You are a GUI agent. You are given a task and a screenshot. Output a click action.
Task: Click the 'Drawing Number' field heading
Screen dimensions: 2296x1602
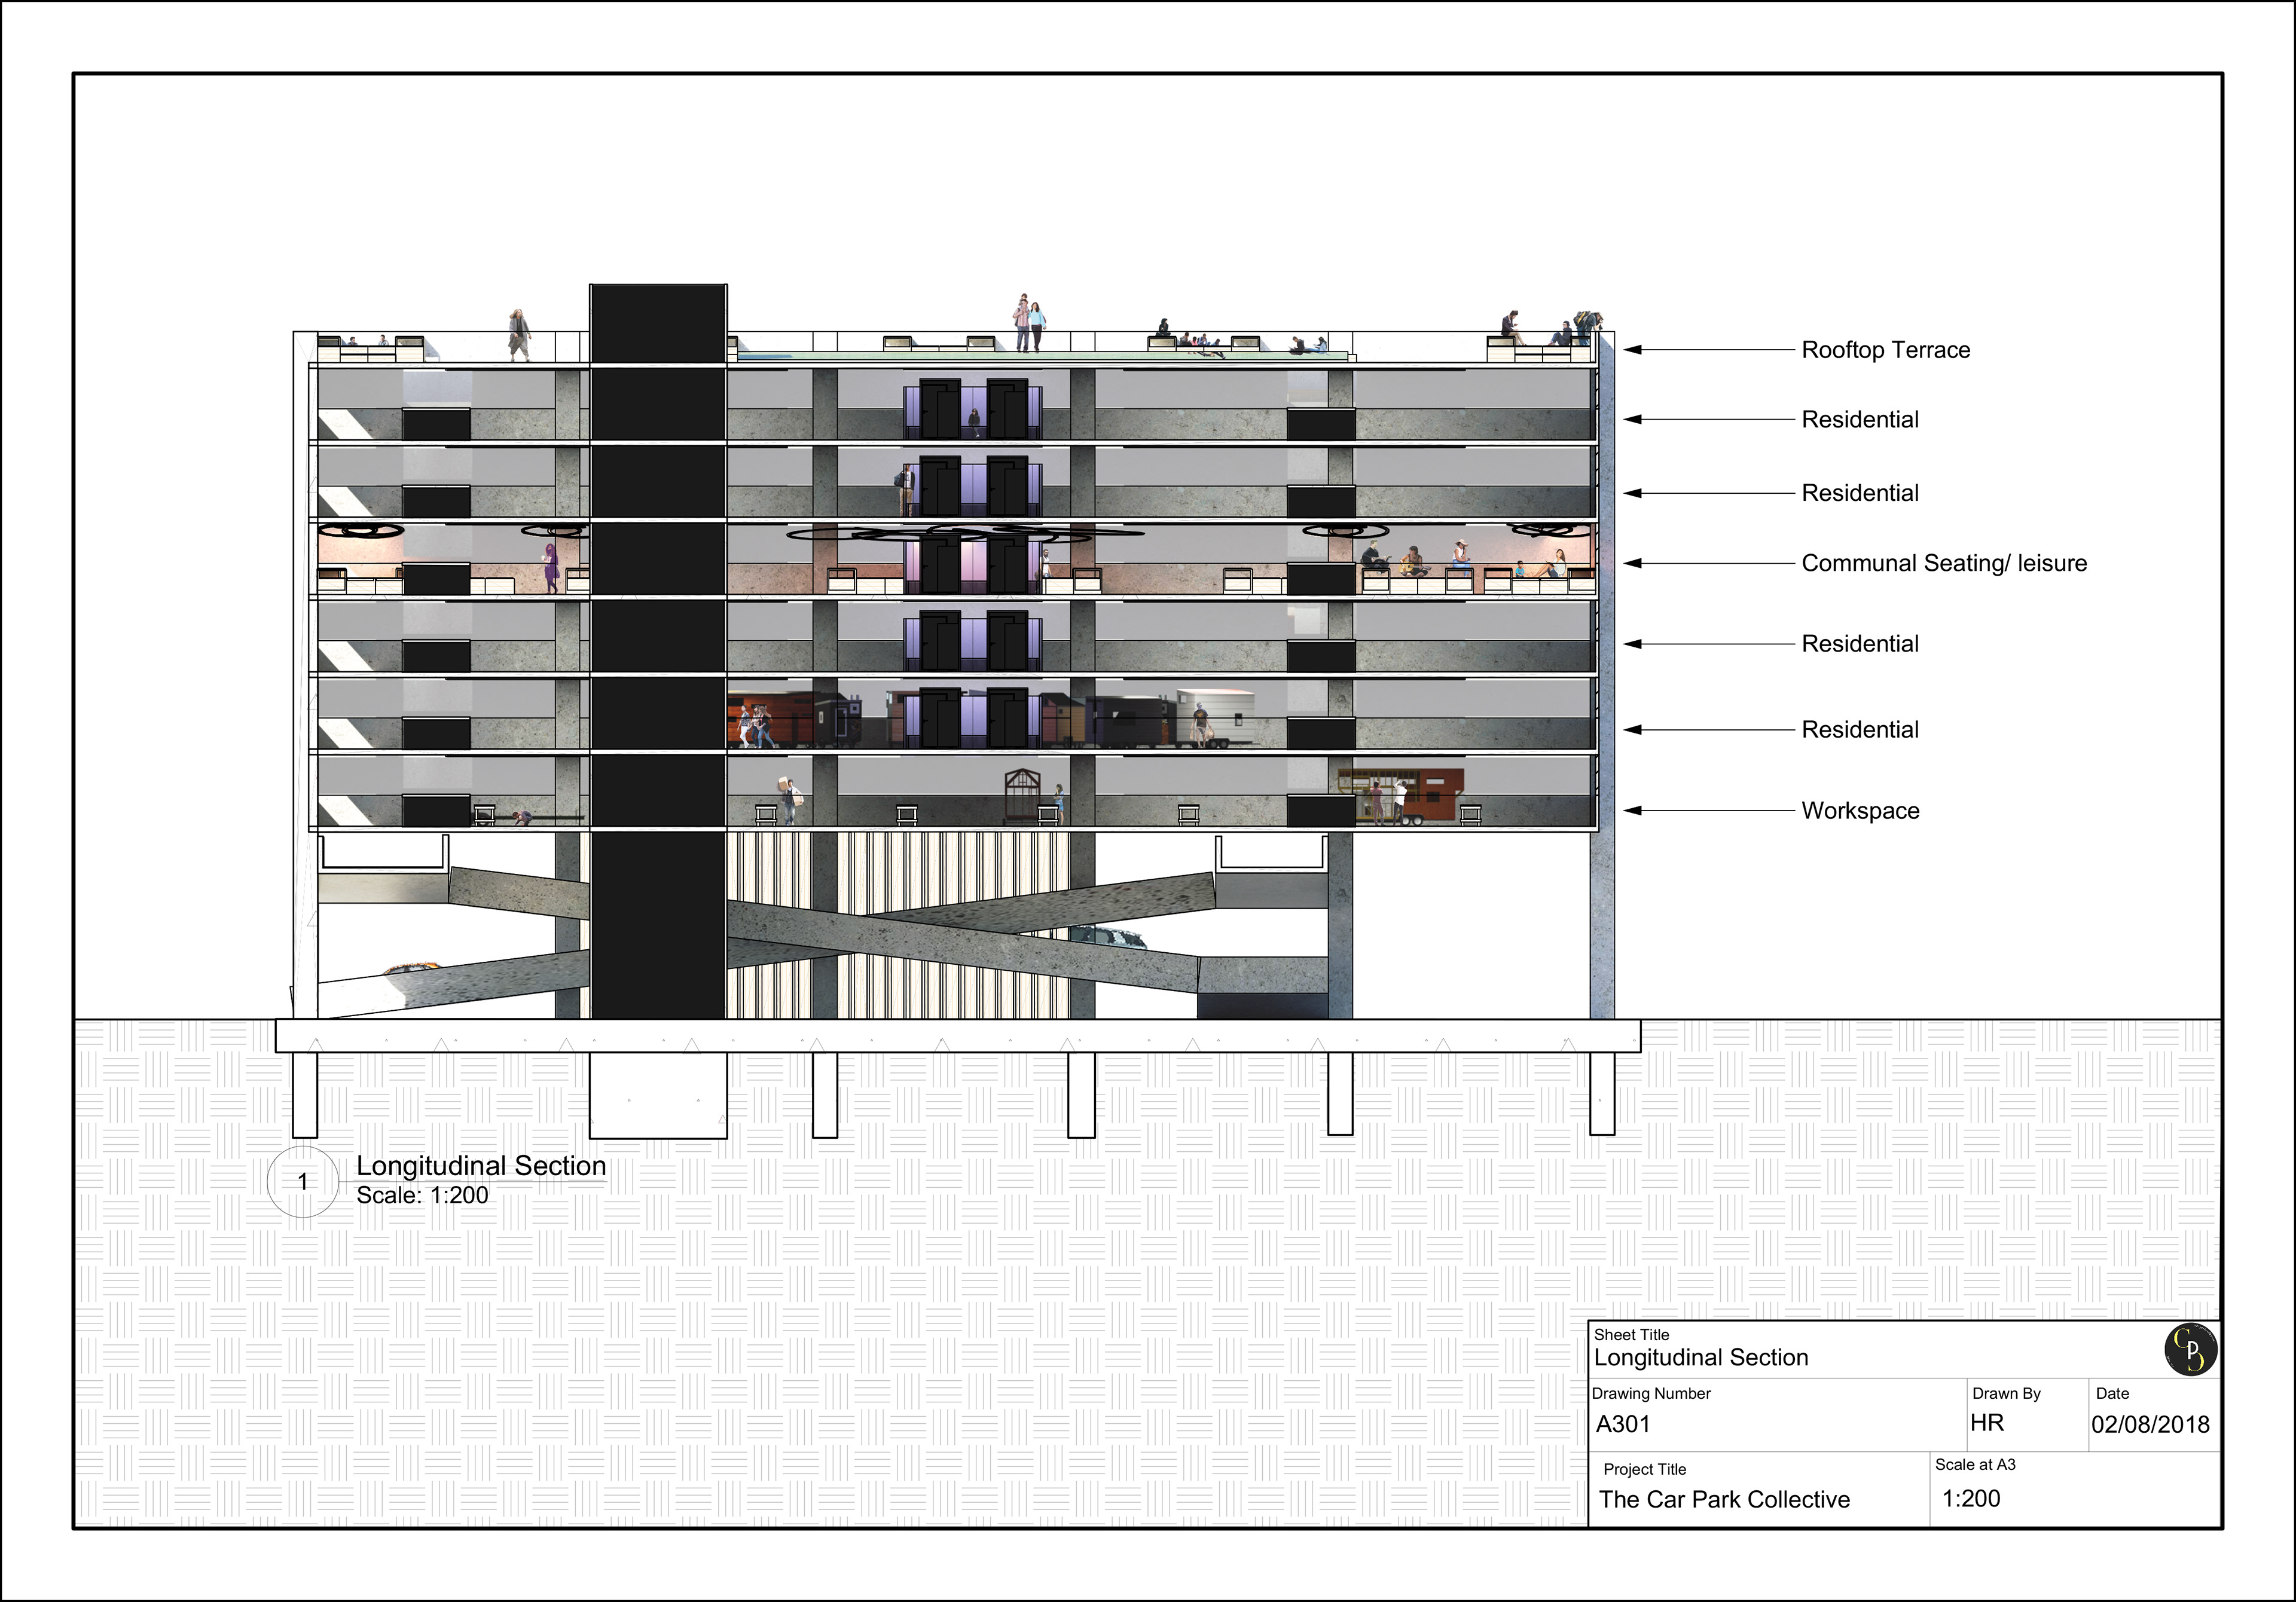click(x=1651, y=1393)
